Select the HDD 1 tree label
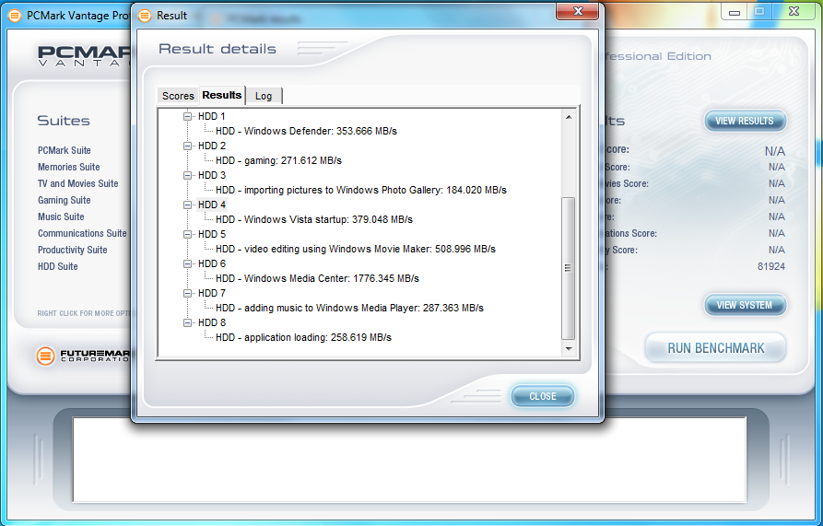This screenshot has width=823, height=526. tap(212, 116)
